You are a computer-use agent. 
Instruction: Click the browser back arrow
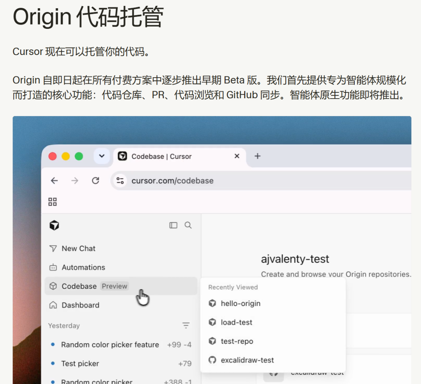(x=54, y=181)
